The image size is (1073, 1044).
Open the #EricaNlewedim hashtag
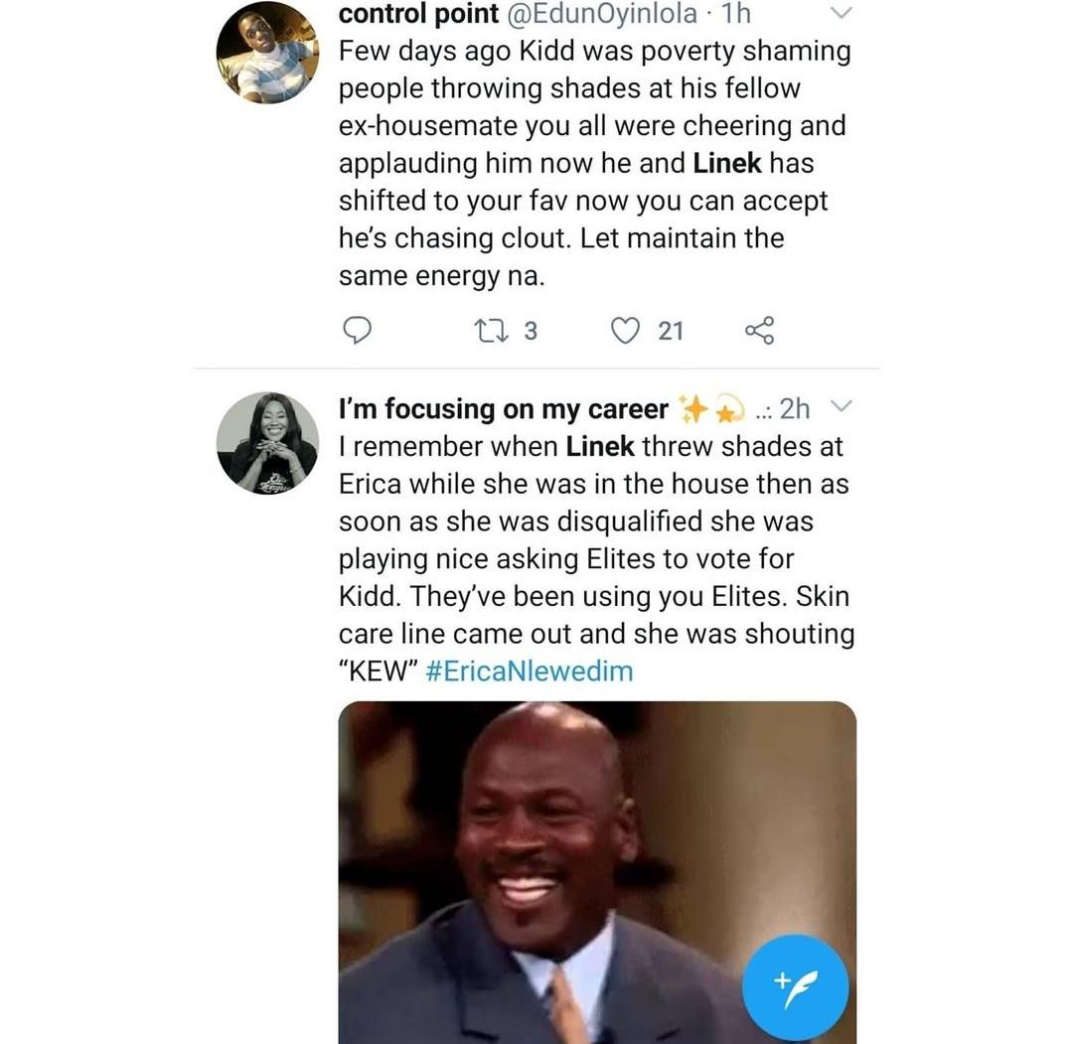529,671
